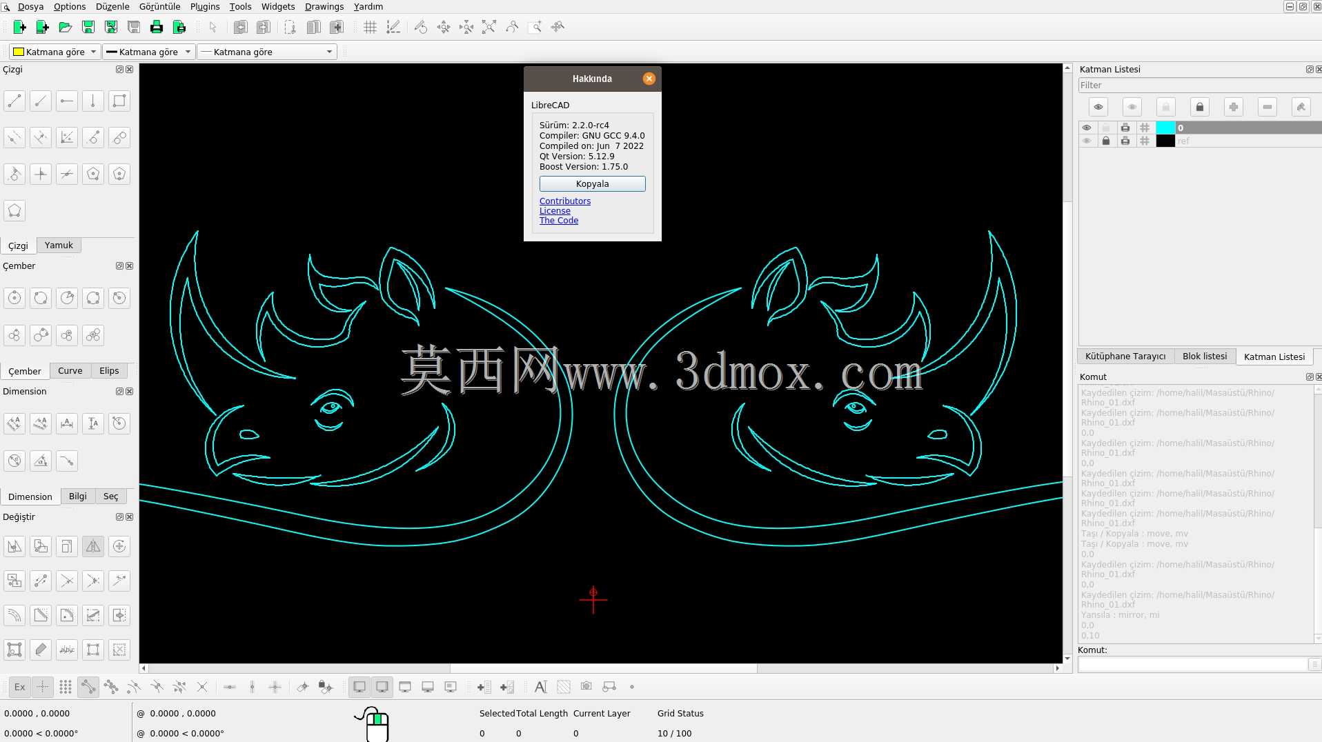Switch to the Bilgi tab
1322x742 pixels.
[78, 496]
